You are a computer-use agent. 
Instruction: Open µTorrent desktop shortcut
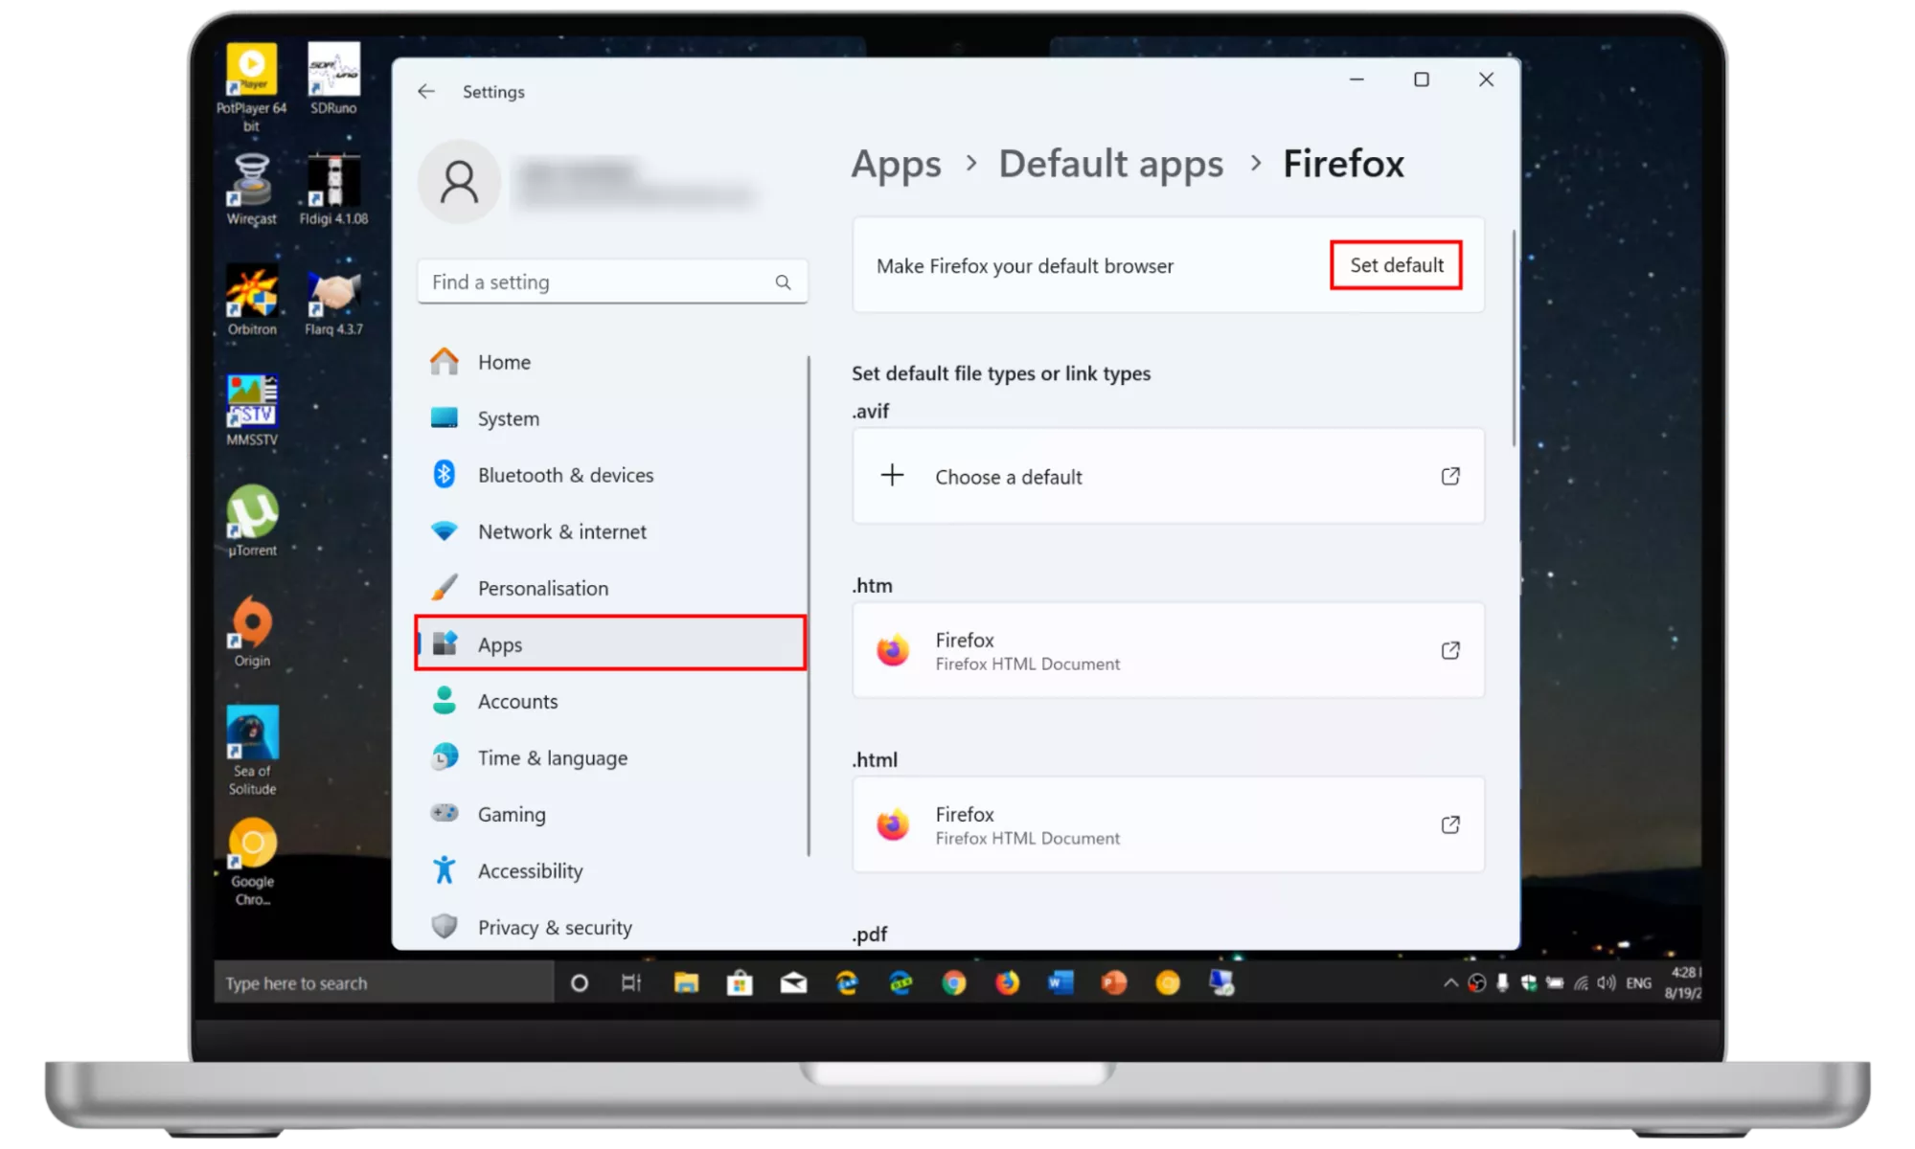pos(252,517)
